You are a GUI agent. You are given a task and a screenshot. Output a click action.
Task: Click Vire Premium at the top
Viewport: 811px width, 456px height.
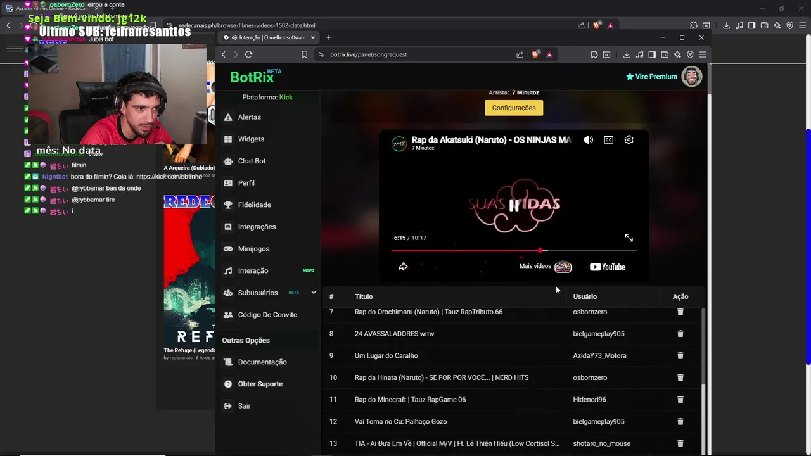coord(651,77)
